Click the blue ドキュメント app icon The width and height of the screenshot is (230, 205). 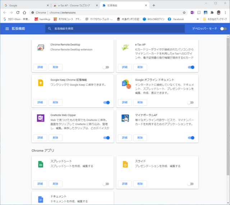pyautogui.click(x=41, y=199)
